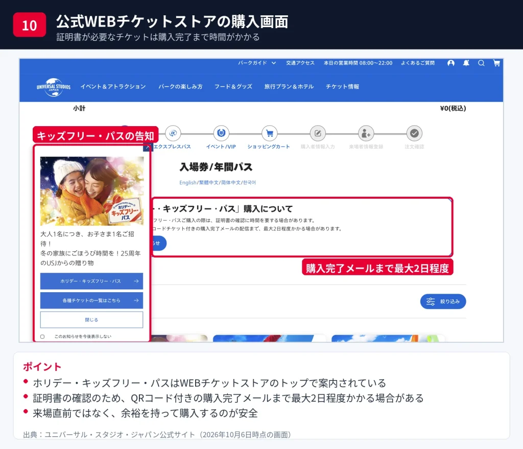523x449 pixels.
Task: Expand the パークガイド dropdown
Action: tap(257, 63)
